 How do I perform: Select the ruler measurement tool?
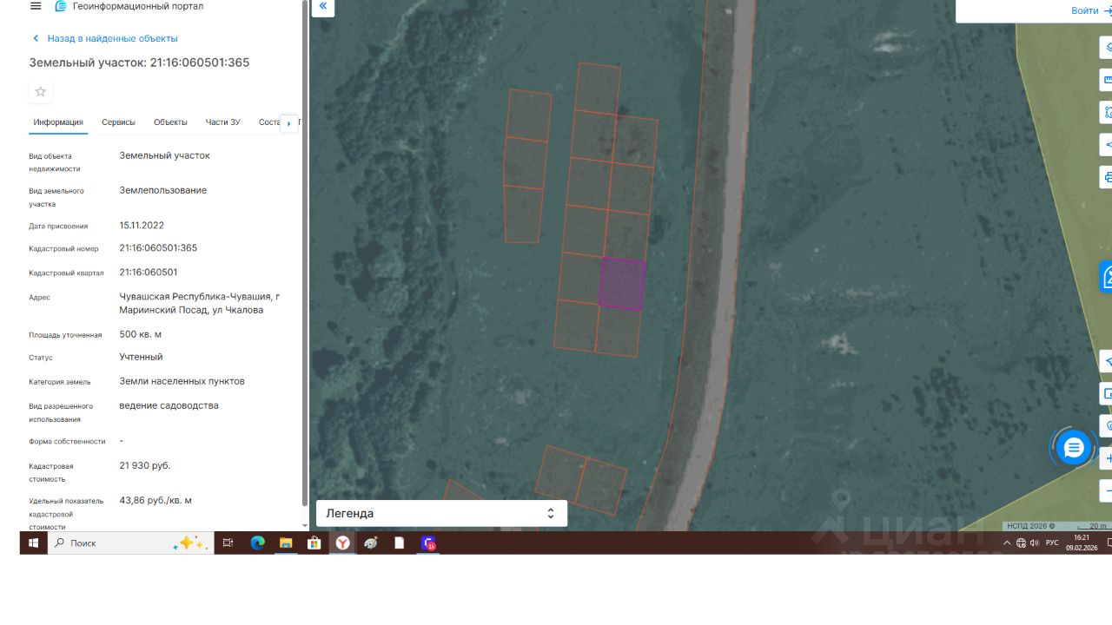click(x=1106, y=80)
